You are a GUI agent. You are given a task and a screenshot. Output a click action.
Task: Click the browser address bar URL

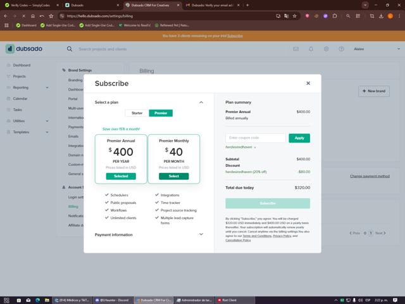click(x=100, y=16)
